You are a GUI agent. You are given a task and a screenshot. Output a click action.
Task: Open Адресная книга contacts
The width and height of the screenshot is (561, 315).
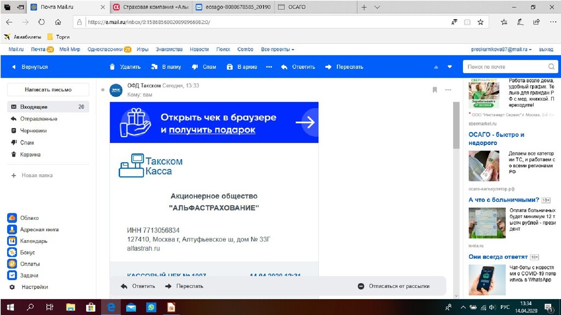coord(33,229)
